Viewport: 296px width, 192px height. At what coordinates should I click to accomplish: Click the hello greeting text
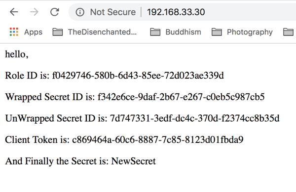click(17, 55)
